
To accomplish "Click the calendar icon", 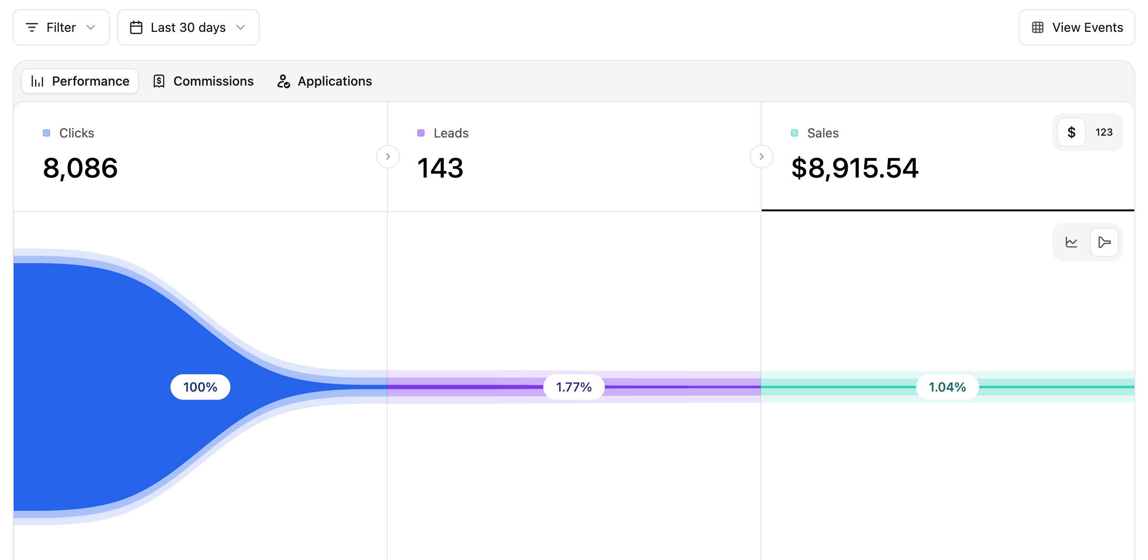I will pyautogui.click(x=136, y=27).
